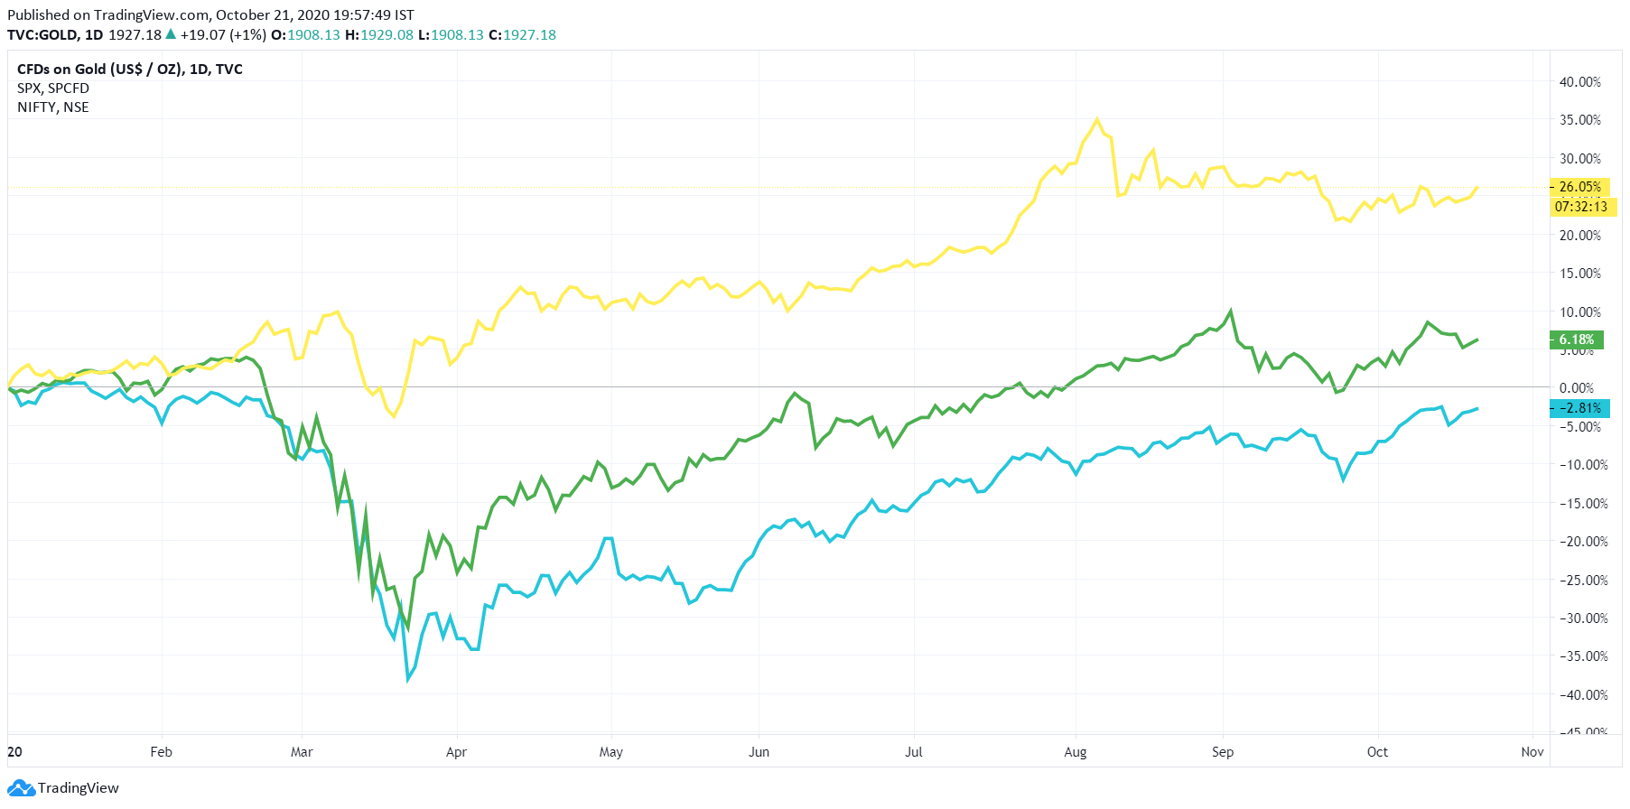1630x809 pixels.
Task: Select the SPX, SPCFD legend entry
Action: 53,88
